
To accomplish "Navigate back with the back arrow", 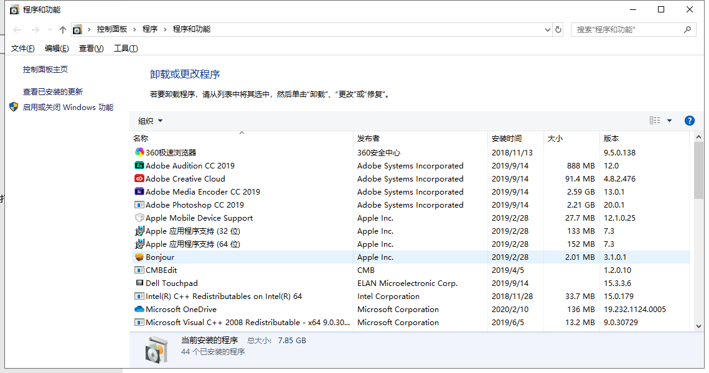I will click(x=17, y=30).
